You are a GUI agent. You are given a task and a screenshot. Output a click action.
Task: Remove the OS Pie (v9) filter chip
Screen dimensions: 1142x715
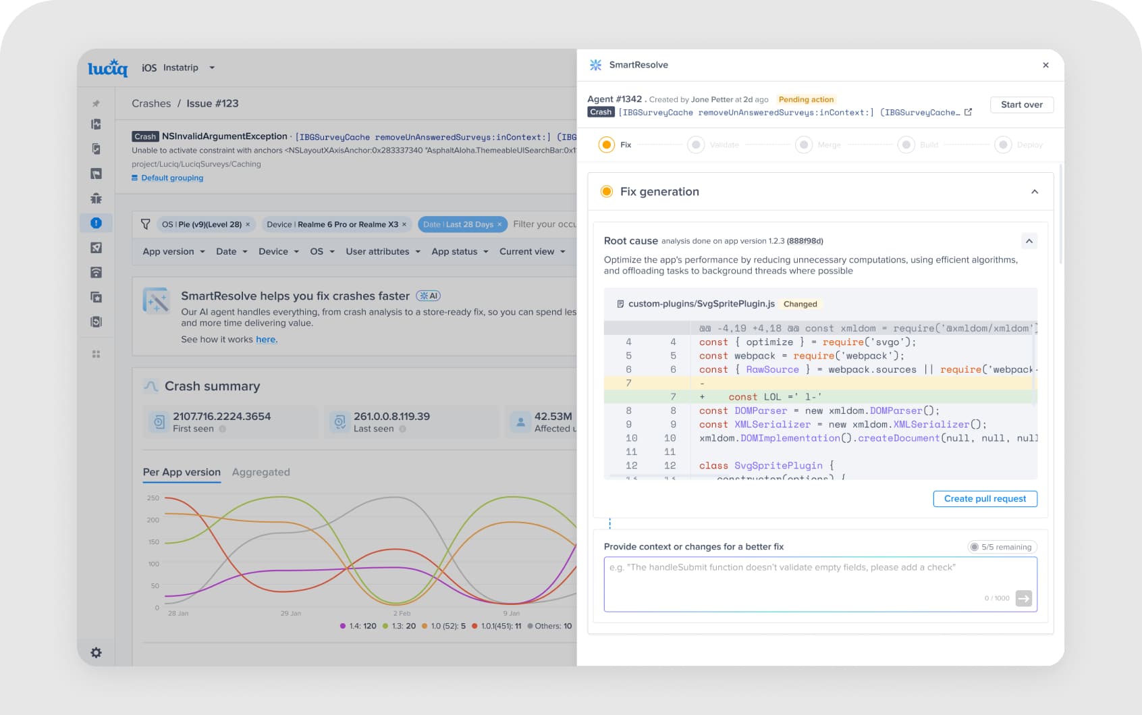point(248,224)
